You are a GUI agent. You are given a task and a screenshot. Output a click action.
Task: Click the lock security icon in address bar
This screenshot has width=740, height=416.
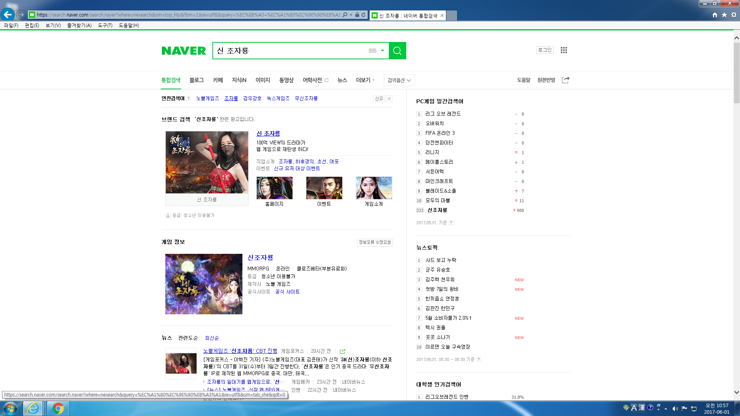point(357,15)
